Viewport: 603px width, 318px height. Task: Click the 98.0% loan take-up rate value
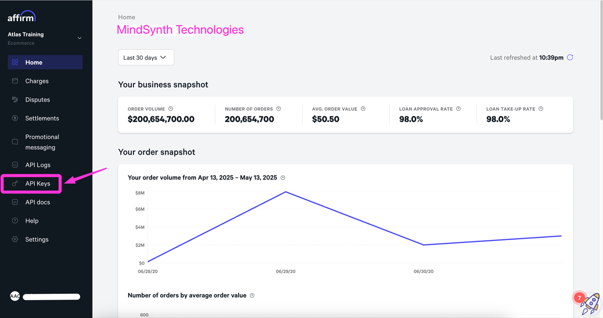(498, 119)
